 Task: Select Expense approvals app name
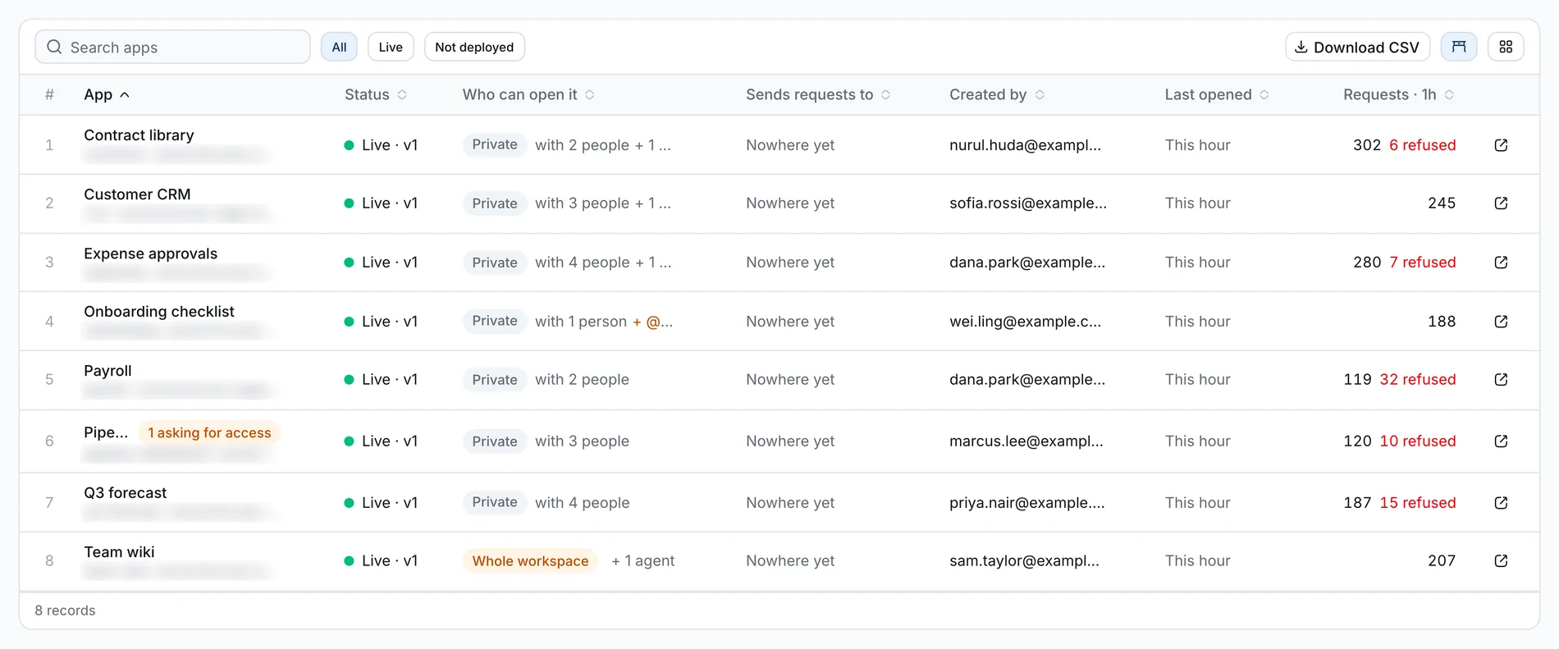[150, 254]
